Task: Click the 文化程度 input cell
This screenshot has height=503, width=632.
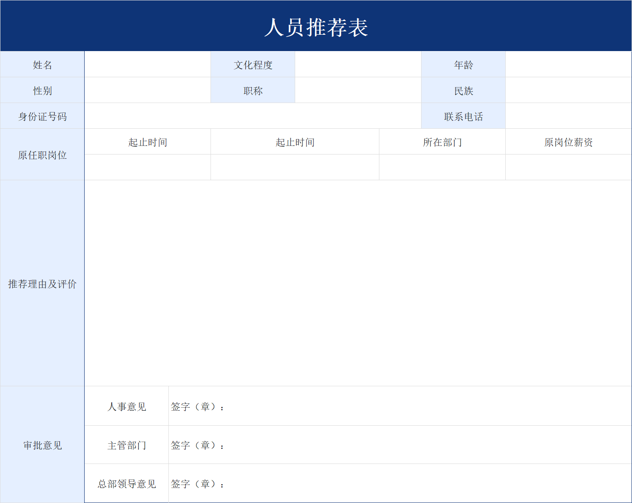Action: click(358, 64)
